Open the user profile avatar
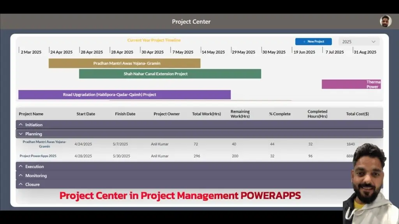The height and width of the screenshot is (224, 399). click(385, 21)
